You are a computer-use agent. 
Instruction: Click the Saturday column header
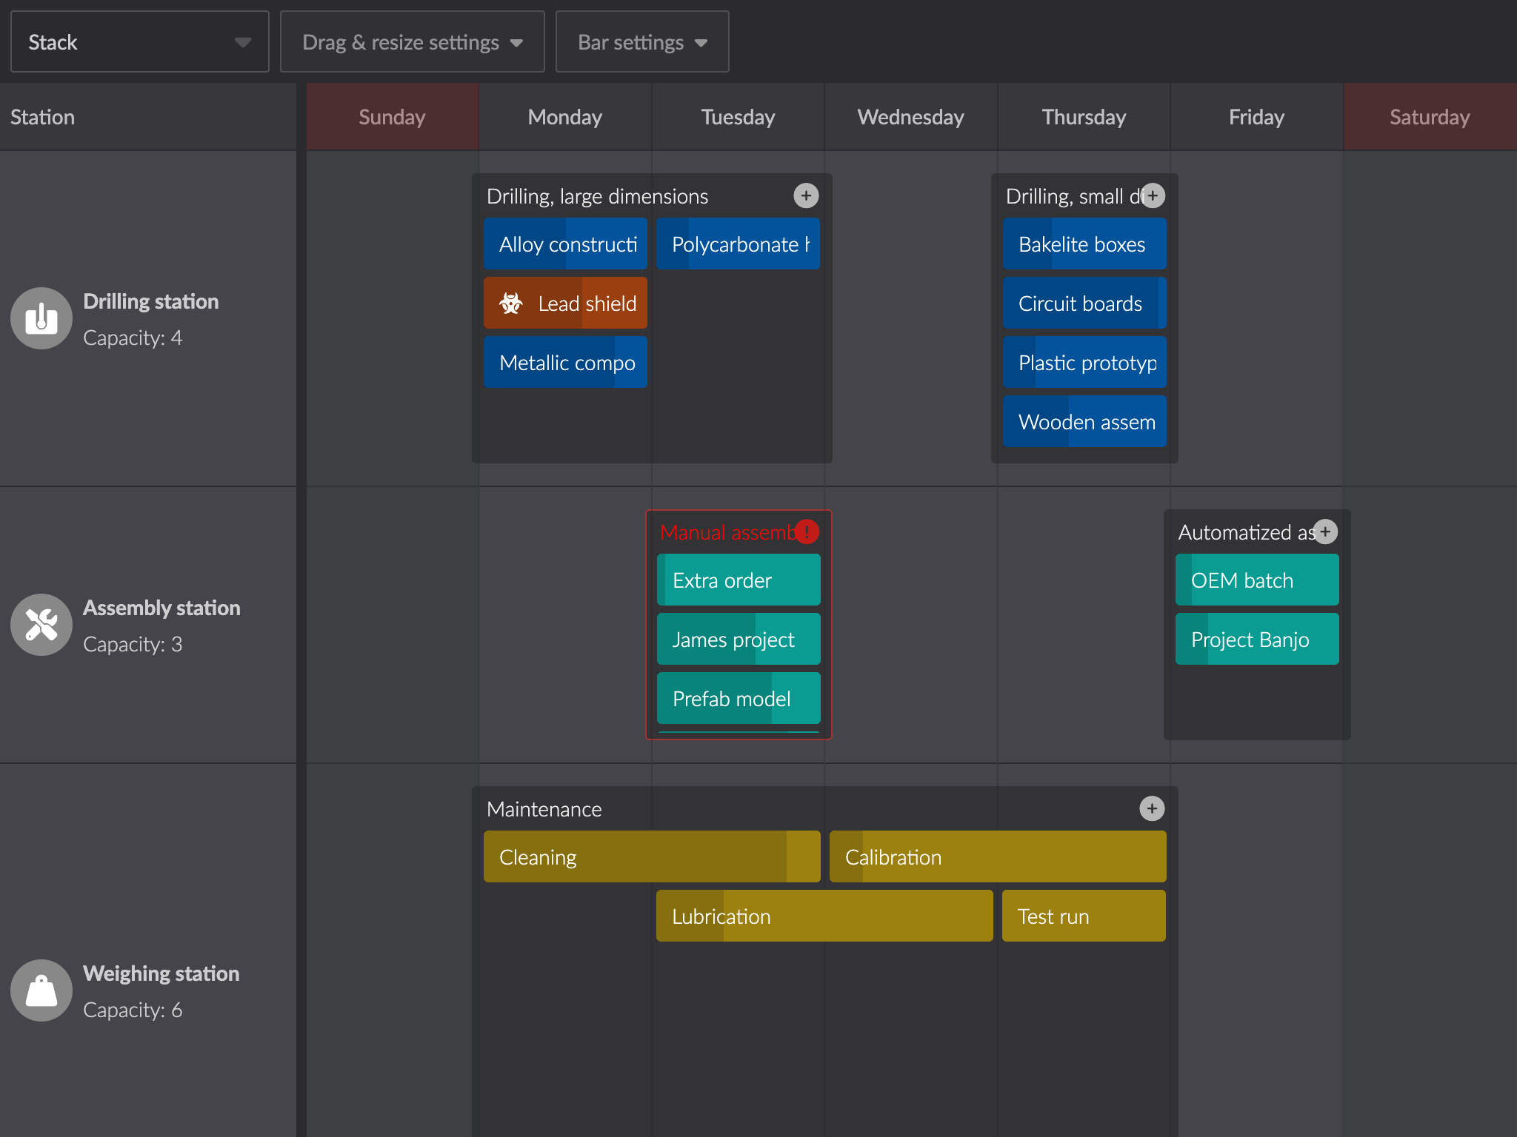(x=1430, y=116)
